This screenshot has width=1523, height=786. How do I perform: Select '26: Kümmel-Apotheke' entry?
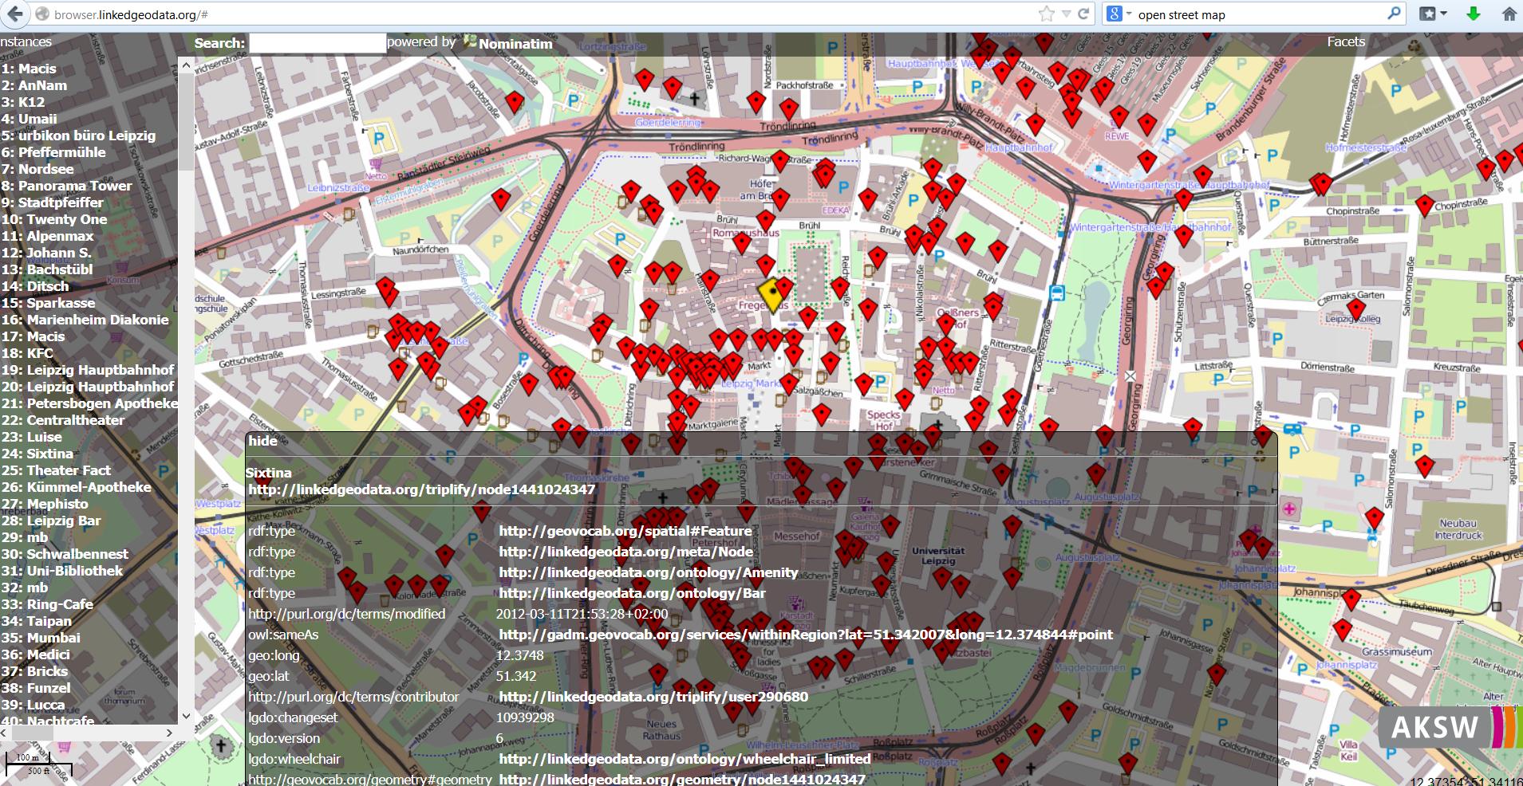tap(76, 487)
